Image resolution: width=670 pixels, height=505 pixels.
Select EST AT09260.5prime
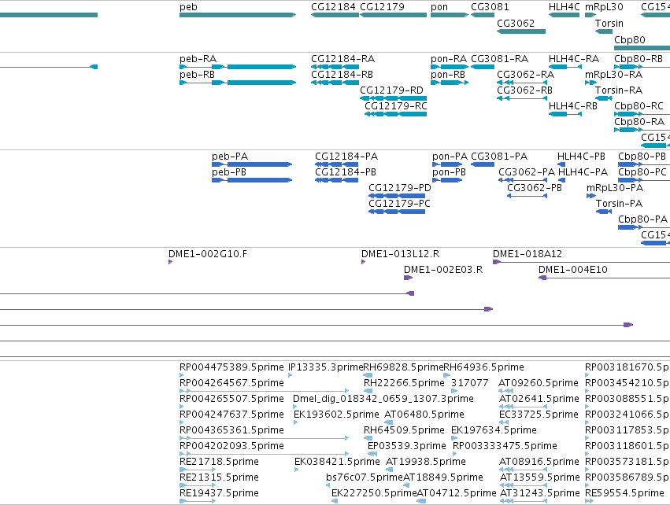click(506, 391)
